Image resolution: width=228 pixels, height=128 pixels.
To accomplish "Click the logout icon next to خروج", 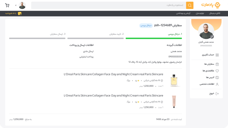I will point(217,93).
